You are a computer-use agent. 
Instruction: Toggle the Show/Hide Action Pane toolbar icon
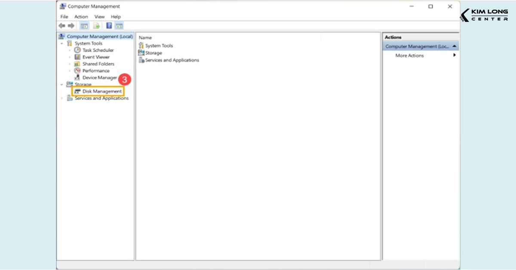pyautogui.click(x=119, y=26)
